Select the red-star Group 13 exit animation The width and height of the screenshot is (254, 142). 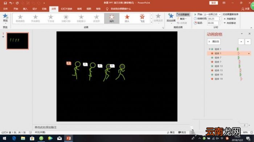click(229, 70)
